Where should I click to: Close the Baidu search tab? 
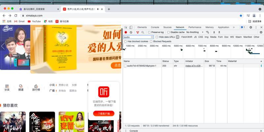pos(58,9)
